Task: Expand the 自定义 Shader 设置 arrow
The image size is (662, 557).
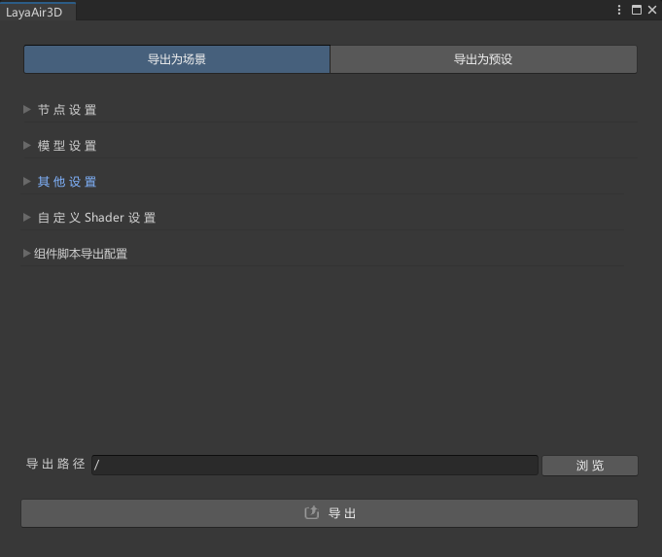Action: pos(27,217)
